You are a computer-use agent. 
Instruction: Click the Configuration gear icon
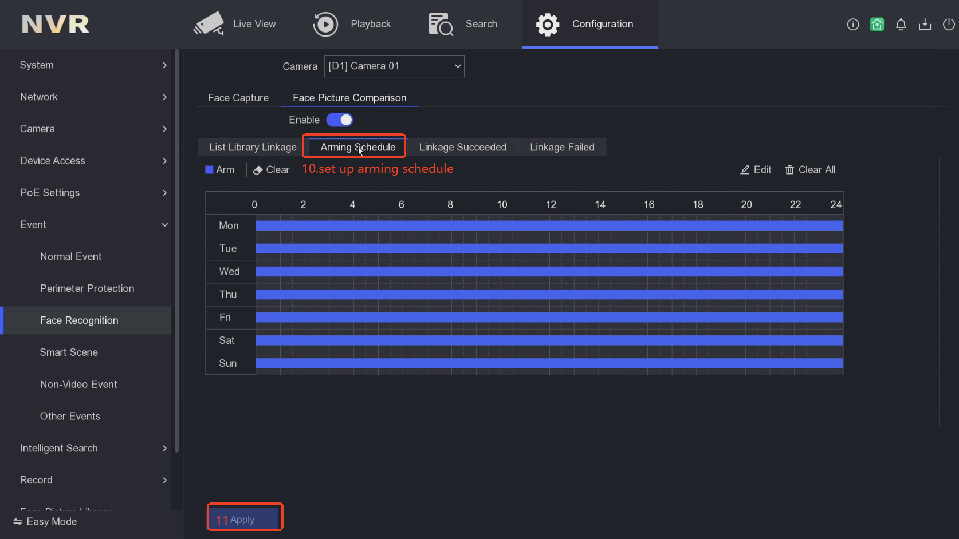(547, 24)
